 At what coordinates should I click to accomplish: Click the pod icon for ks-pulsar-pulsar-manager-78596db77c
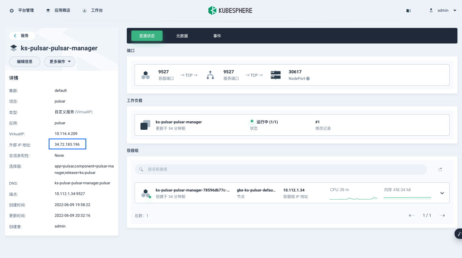click(146, 193)
